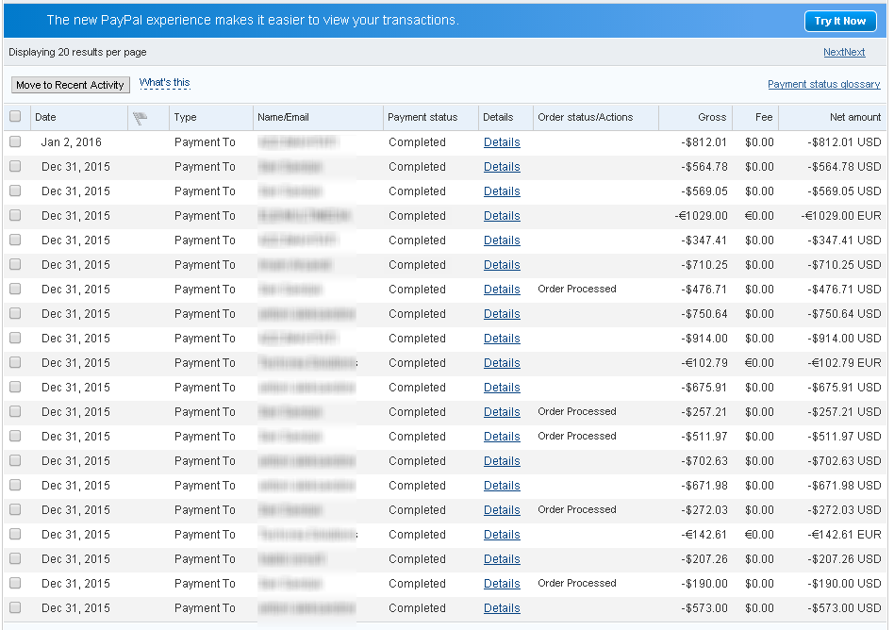894x630 pixels.
Task: View Details of the -$476.71 payment
Action: 502,290
